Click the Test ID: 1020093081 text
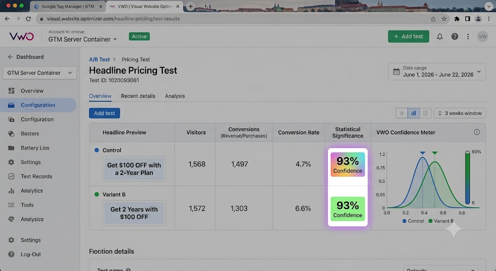The height and width of the screenshot is (271, 496). [x=114, y=80]
